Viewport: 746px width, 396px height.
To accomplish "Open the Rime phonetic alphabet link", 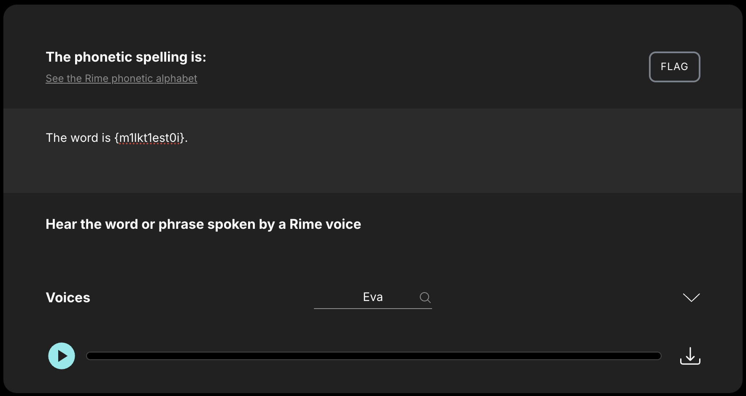I will (x=121, y=79).
